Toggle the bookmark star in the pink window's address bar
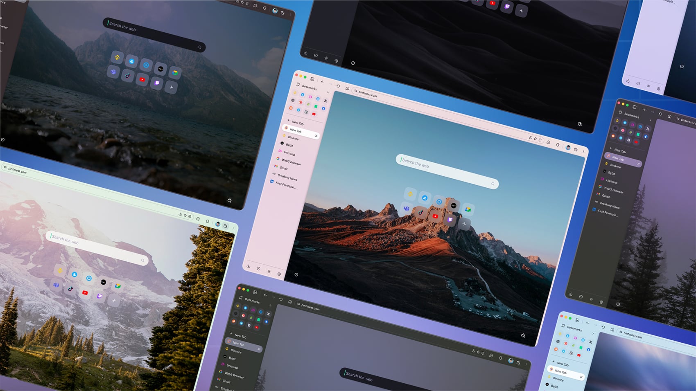This screenshot has height=391, width=696. click(x=535, y=139)
